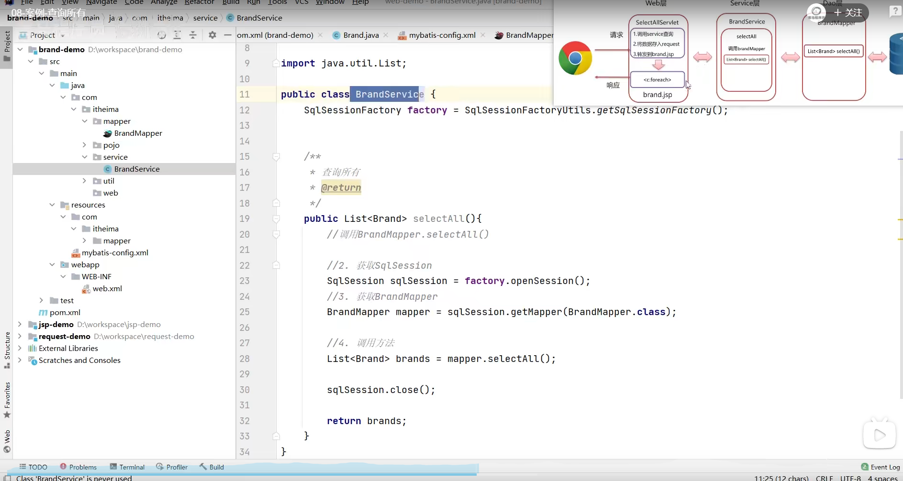Collapse the WEB-INF folder
The height and width of the screenshot is (481, 903).
(x=63, y=276)
